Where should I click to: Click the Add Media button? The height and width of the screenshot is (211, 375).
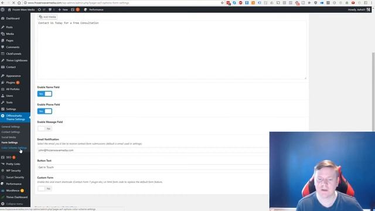(x=47, y=17)
